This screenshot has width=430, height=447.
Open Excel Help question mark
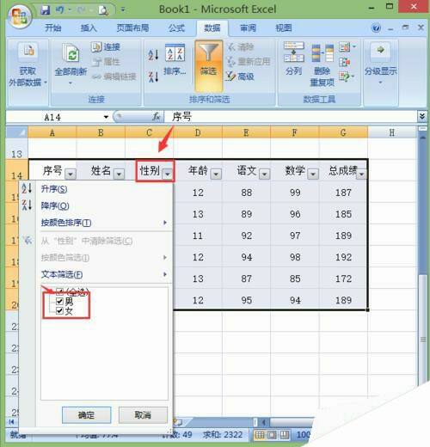click(376, 28)
